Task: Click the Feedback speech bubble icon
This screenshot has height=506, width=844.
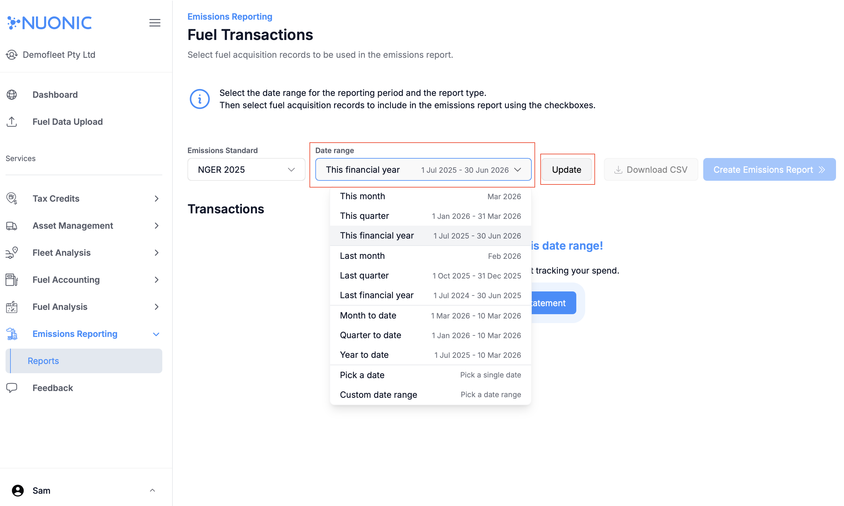Action: [x=12, y=388]
